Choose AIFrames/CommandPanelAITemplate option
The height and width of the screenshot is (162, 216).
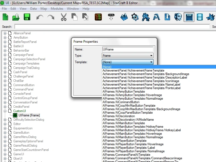[x=126, y=155]
